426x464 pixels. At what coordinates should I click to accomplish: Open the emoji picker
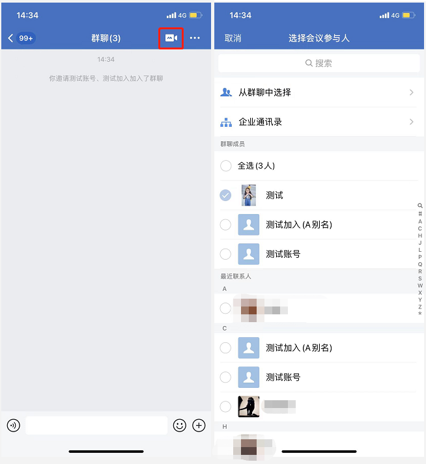click(x=180, y=426)
